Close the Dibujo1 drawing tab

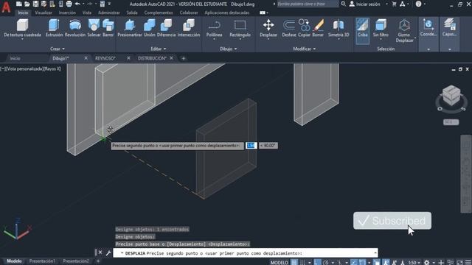(x=86, y=58)
